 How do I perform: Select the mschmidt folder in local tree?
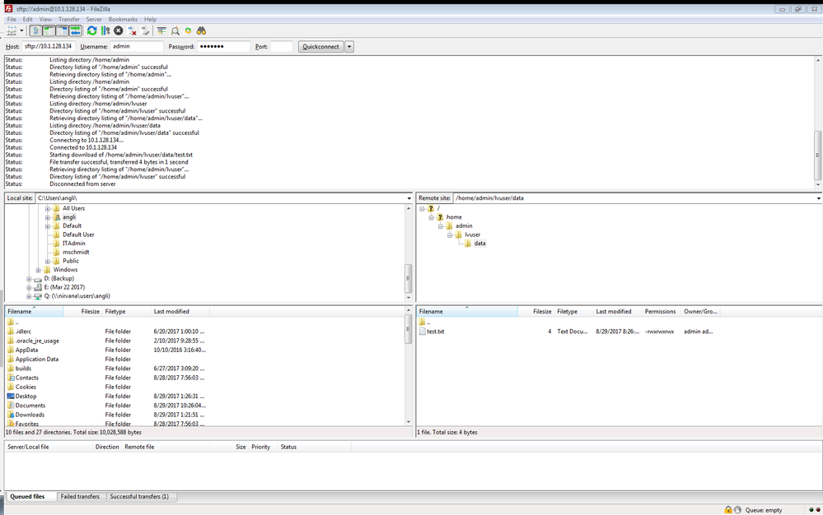tap(76, 253)
